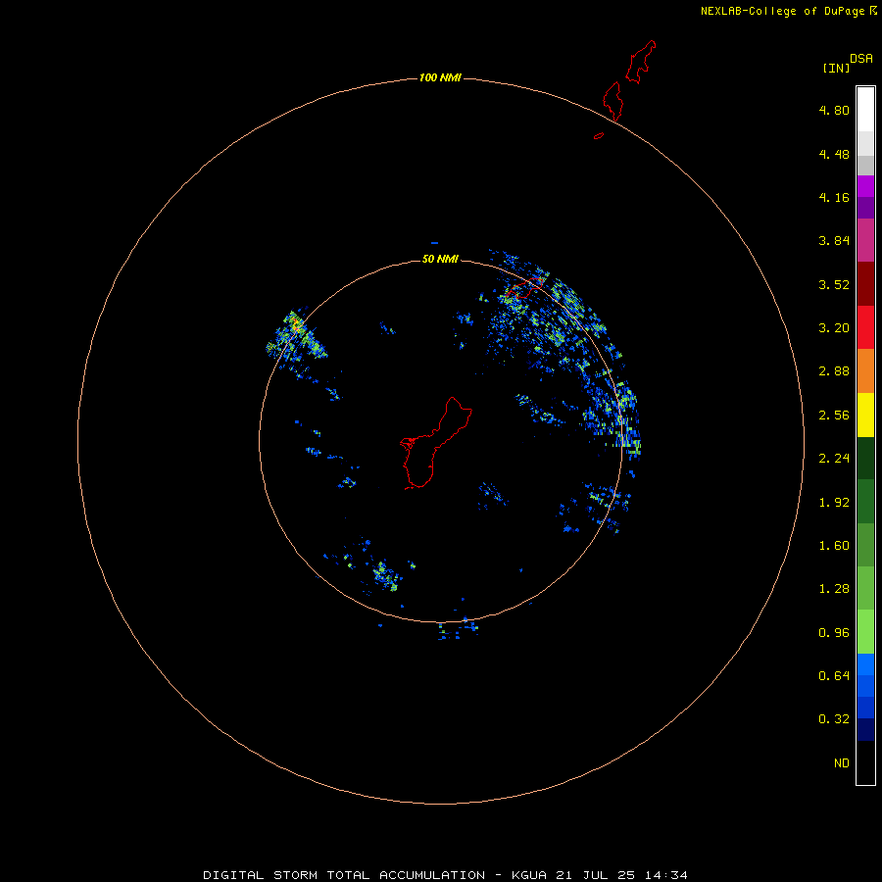Click the Digital Storm Total Accumulation title text
This screenshot has height=882, width=882.
pos(344,875)
